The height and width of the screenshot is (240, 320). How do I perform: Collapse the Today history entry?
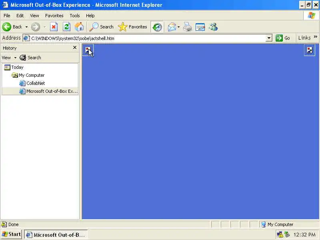pyautogui.click(x=14, y=67)
